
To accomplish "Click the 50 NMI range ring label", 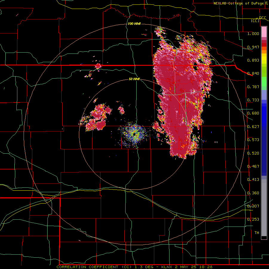I will coord(134,79).
